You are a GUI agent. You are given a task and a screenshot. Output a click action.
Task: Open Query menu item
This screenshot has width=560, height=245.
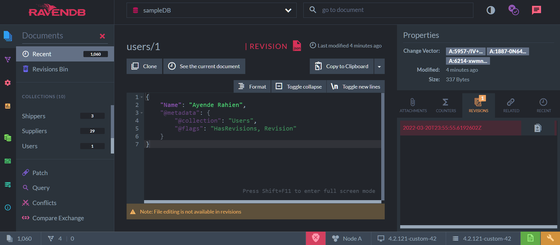tap(65, 188)
